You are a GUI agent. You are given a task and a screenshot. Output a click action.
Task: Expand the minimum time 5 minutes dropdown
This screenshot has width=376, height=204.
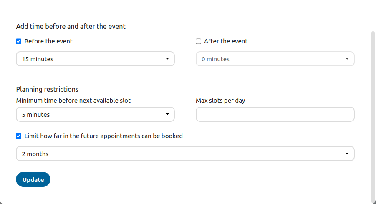(95, 114)
